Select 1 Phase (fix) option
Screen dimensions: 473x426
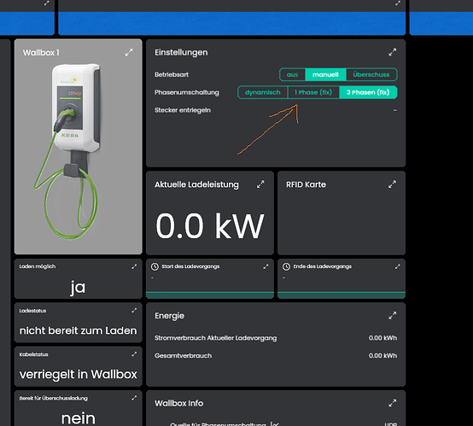click(313, 92)
